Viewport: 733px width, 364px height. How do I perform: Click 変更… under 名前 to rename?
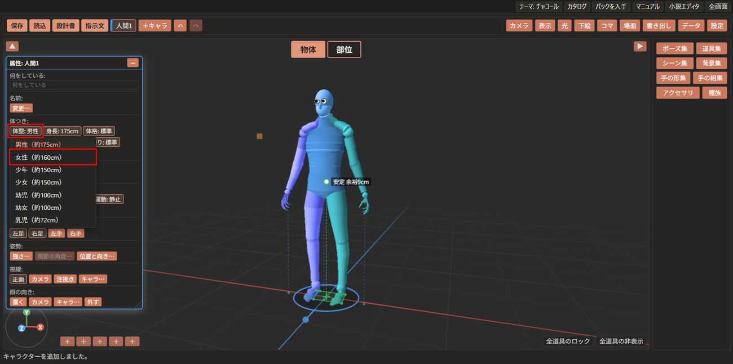point(21,108)
